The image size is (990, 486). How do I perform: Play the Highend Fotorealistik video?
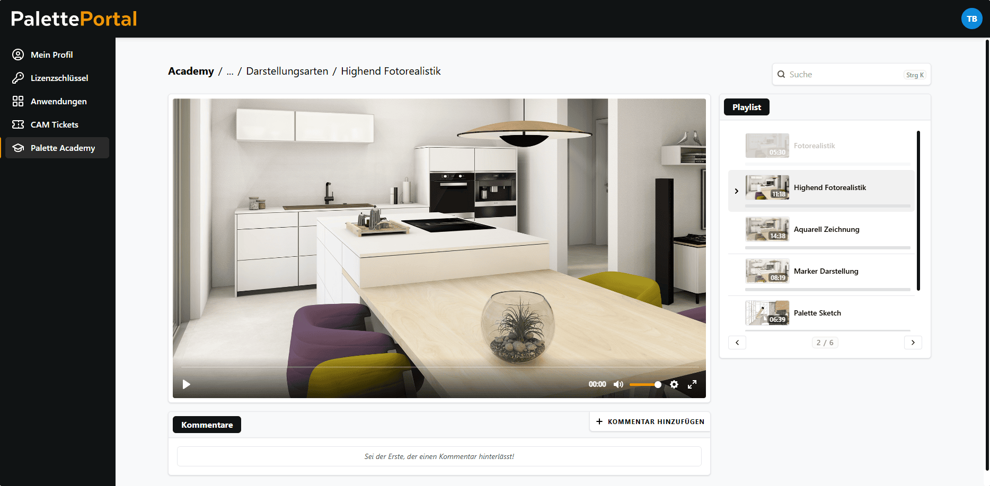pos(186,384)
